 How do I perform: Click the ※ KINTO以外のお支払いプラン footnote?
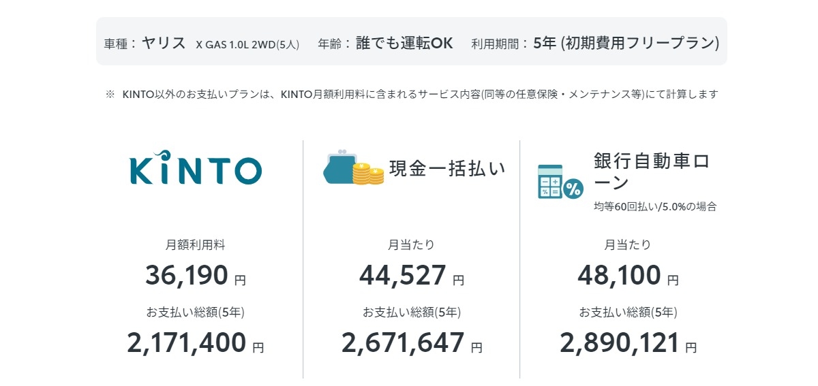411,95
